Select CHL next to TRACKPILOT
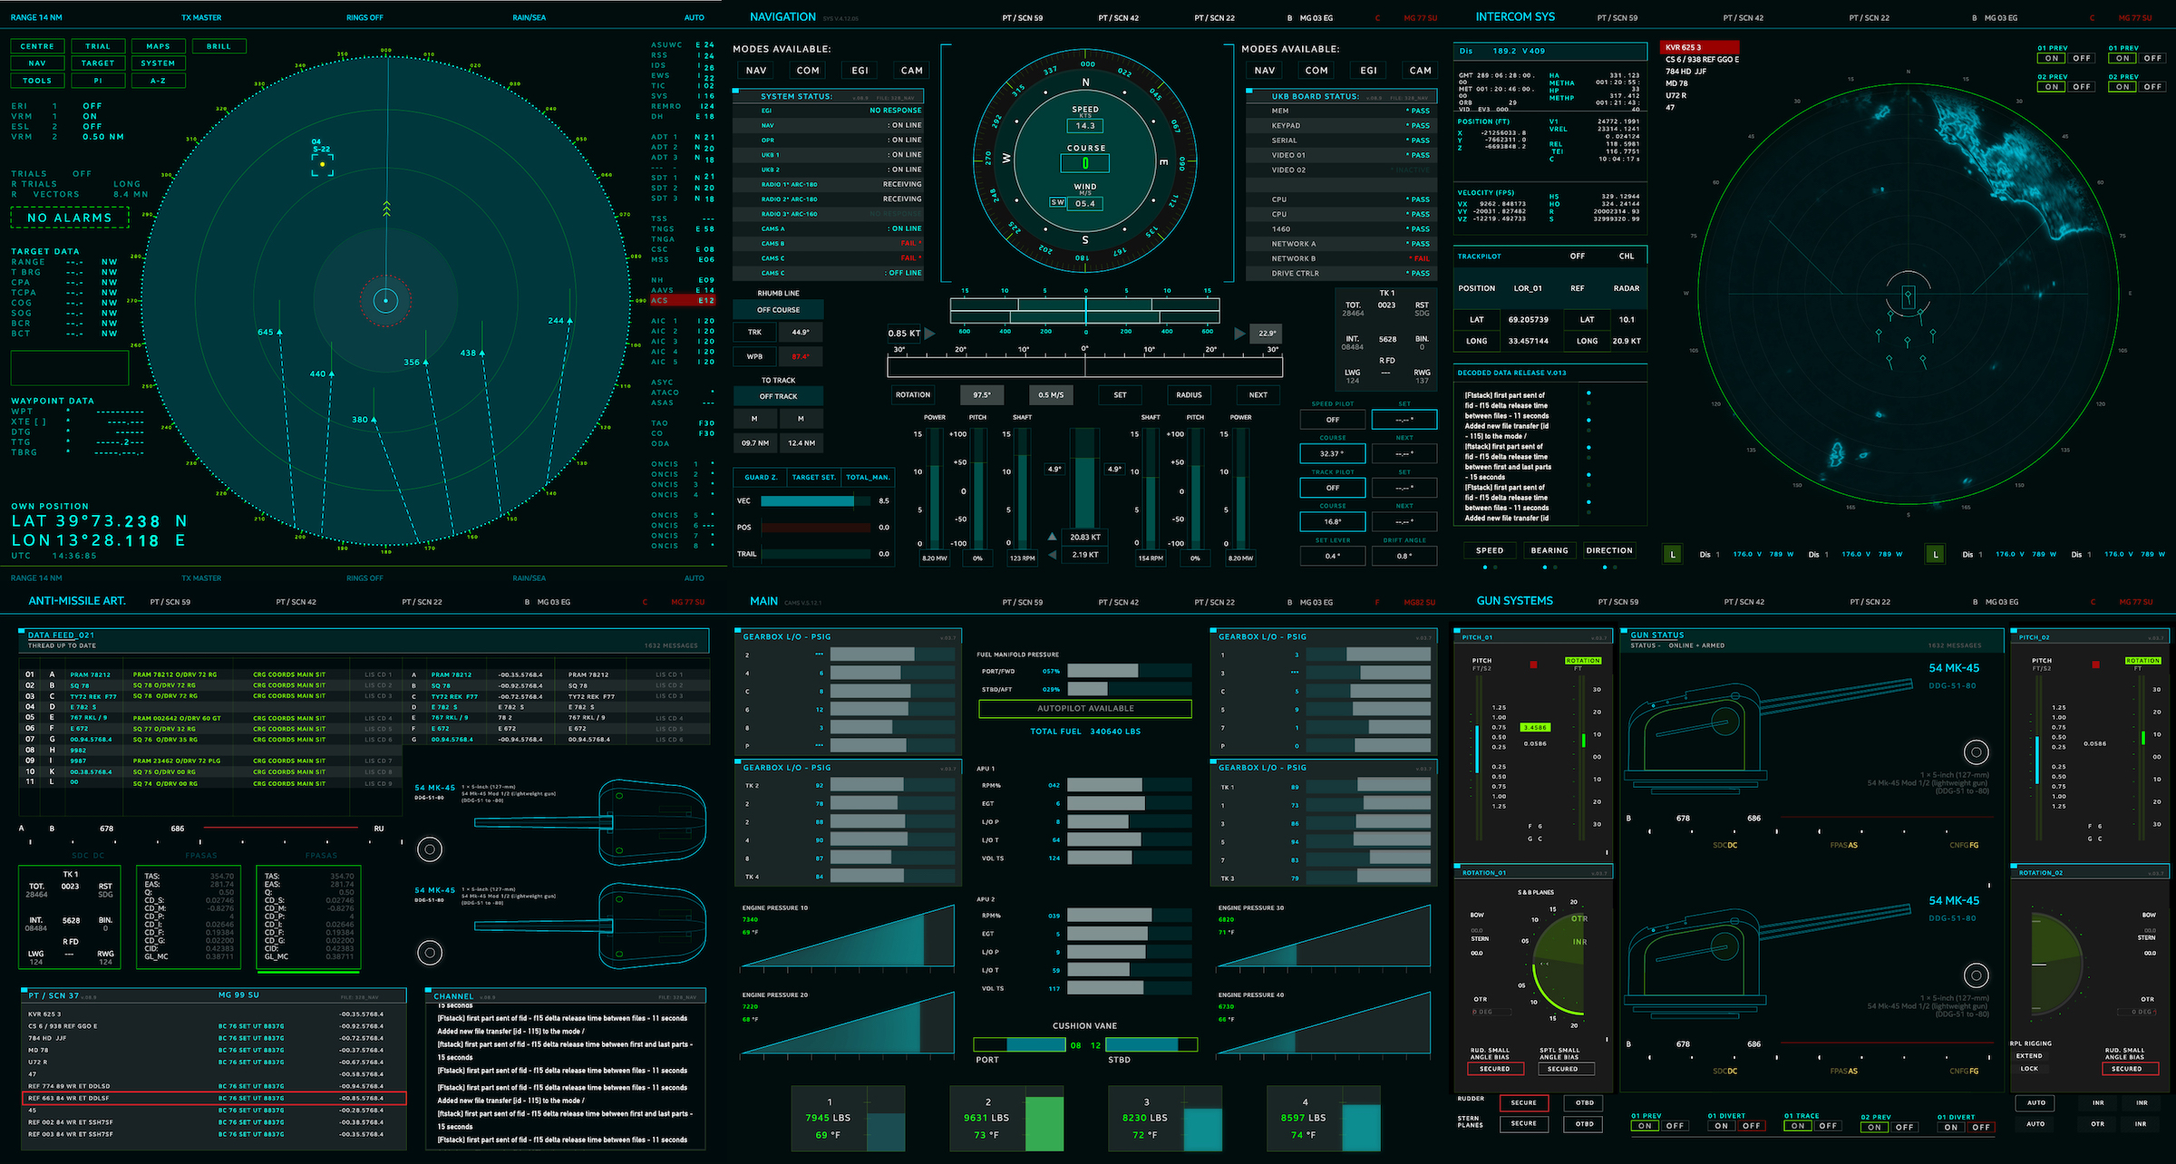This screenshot has height=1164, width=2176. 1627,256
